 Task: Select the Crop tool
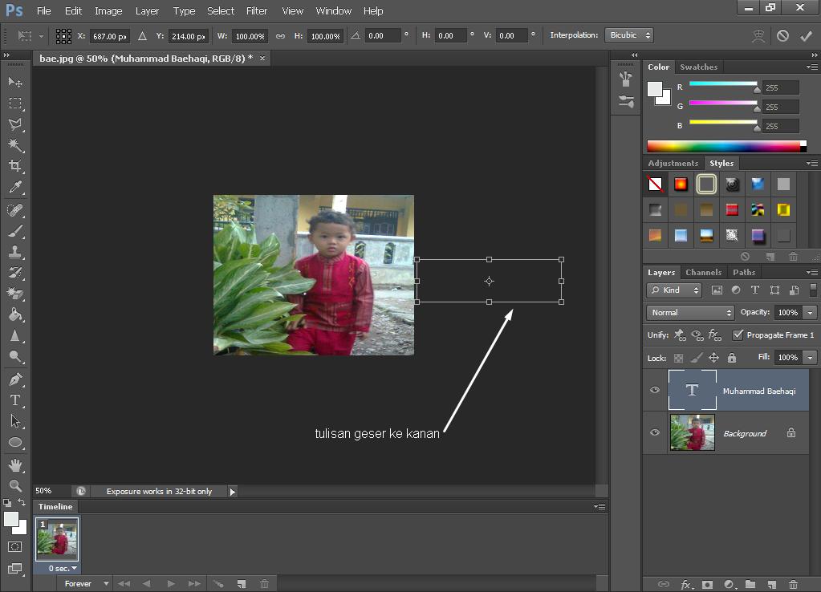point(15,166)
